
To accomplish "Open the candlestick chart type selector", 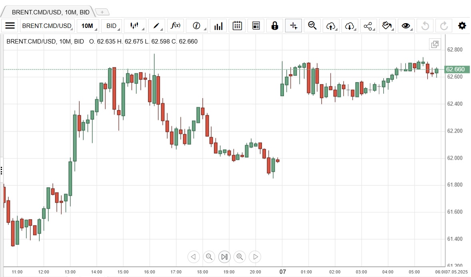I will [134, 26].
